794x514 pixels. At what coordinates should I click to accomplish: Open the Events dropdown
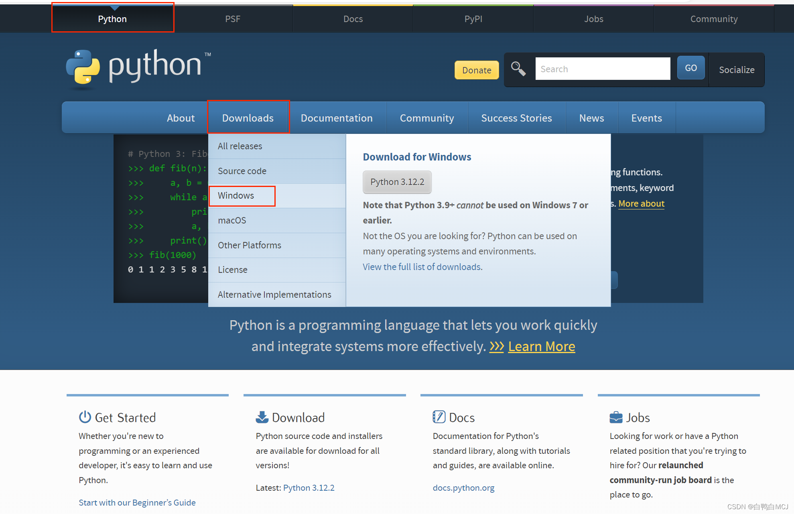point(646,118)
